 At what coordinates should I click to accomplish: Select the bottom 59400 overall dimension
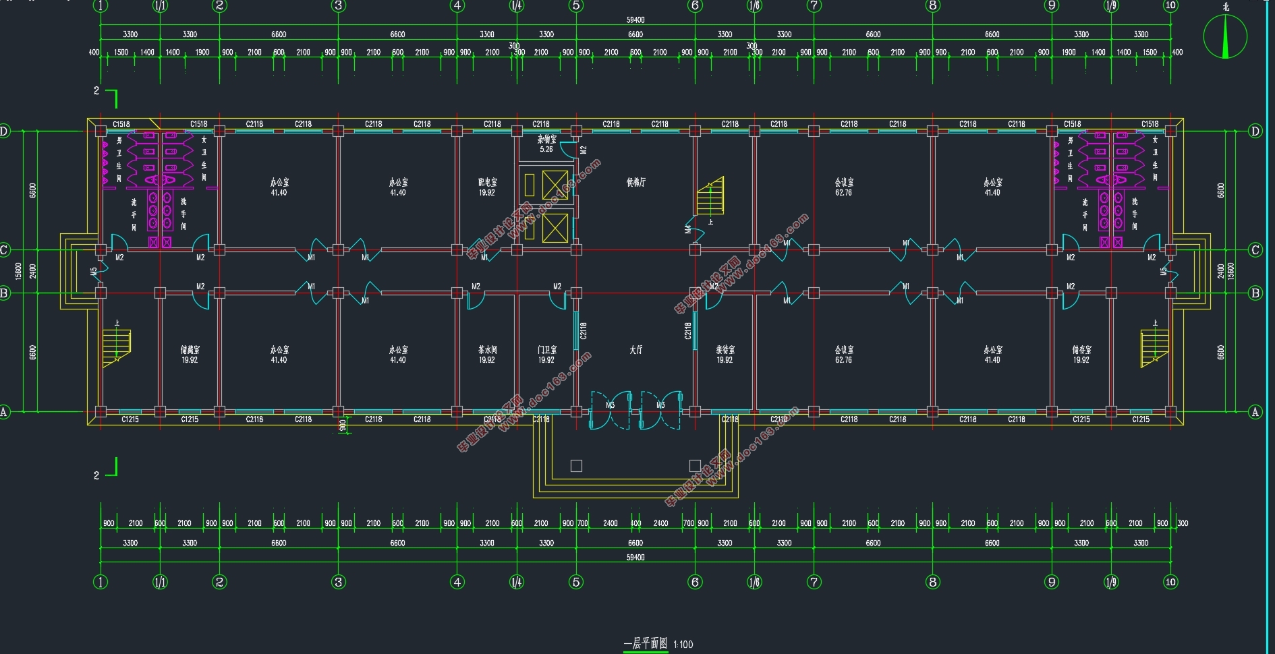tap(635, 558)
